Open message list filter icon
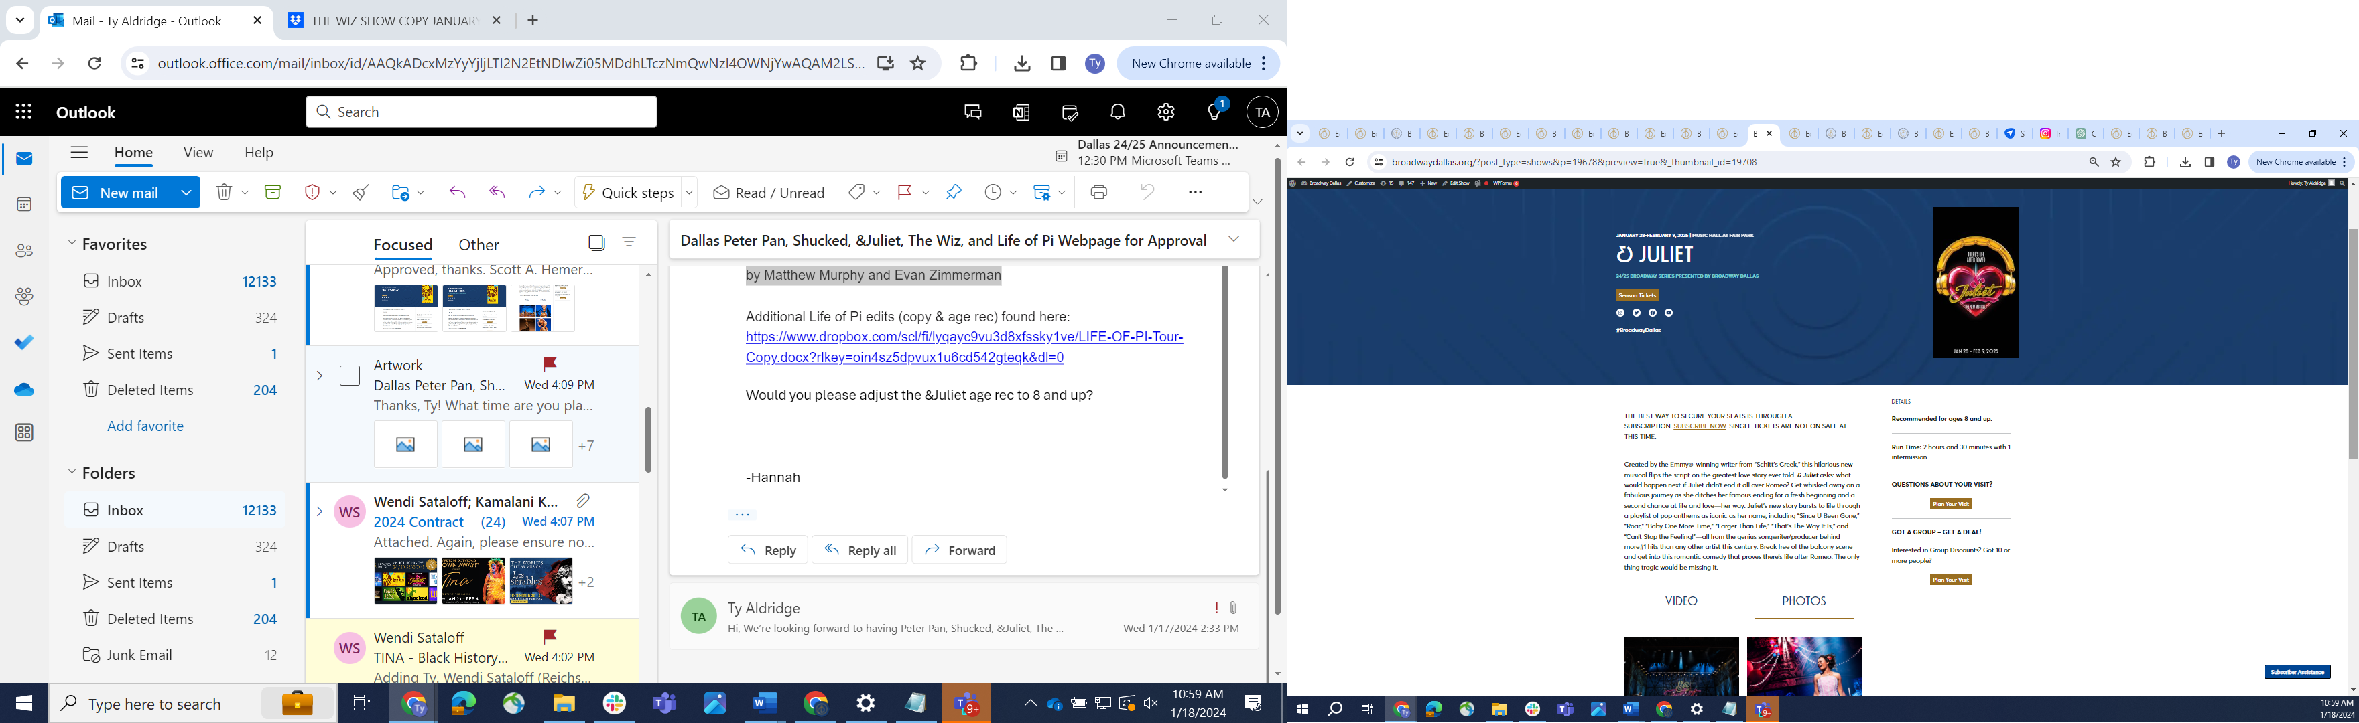This screenshot has width=2359, height=723. click(629, 242)
